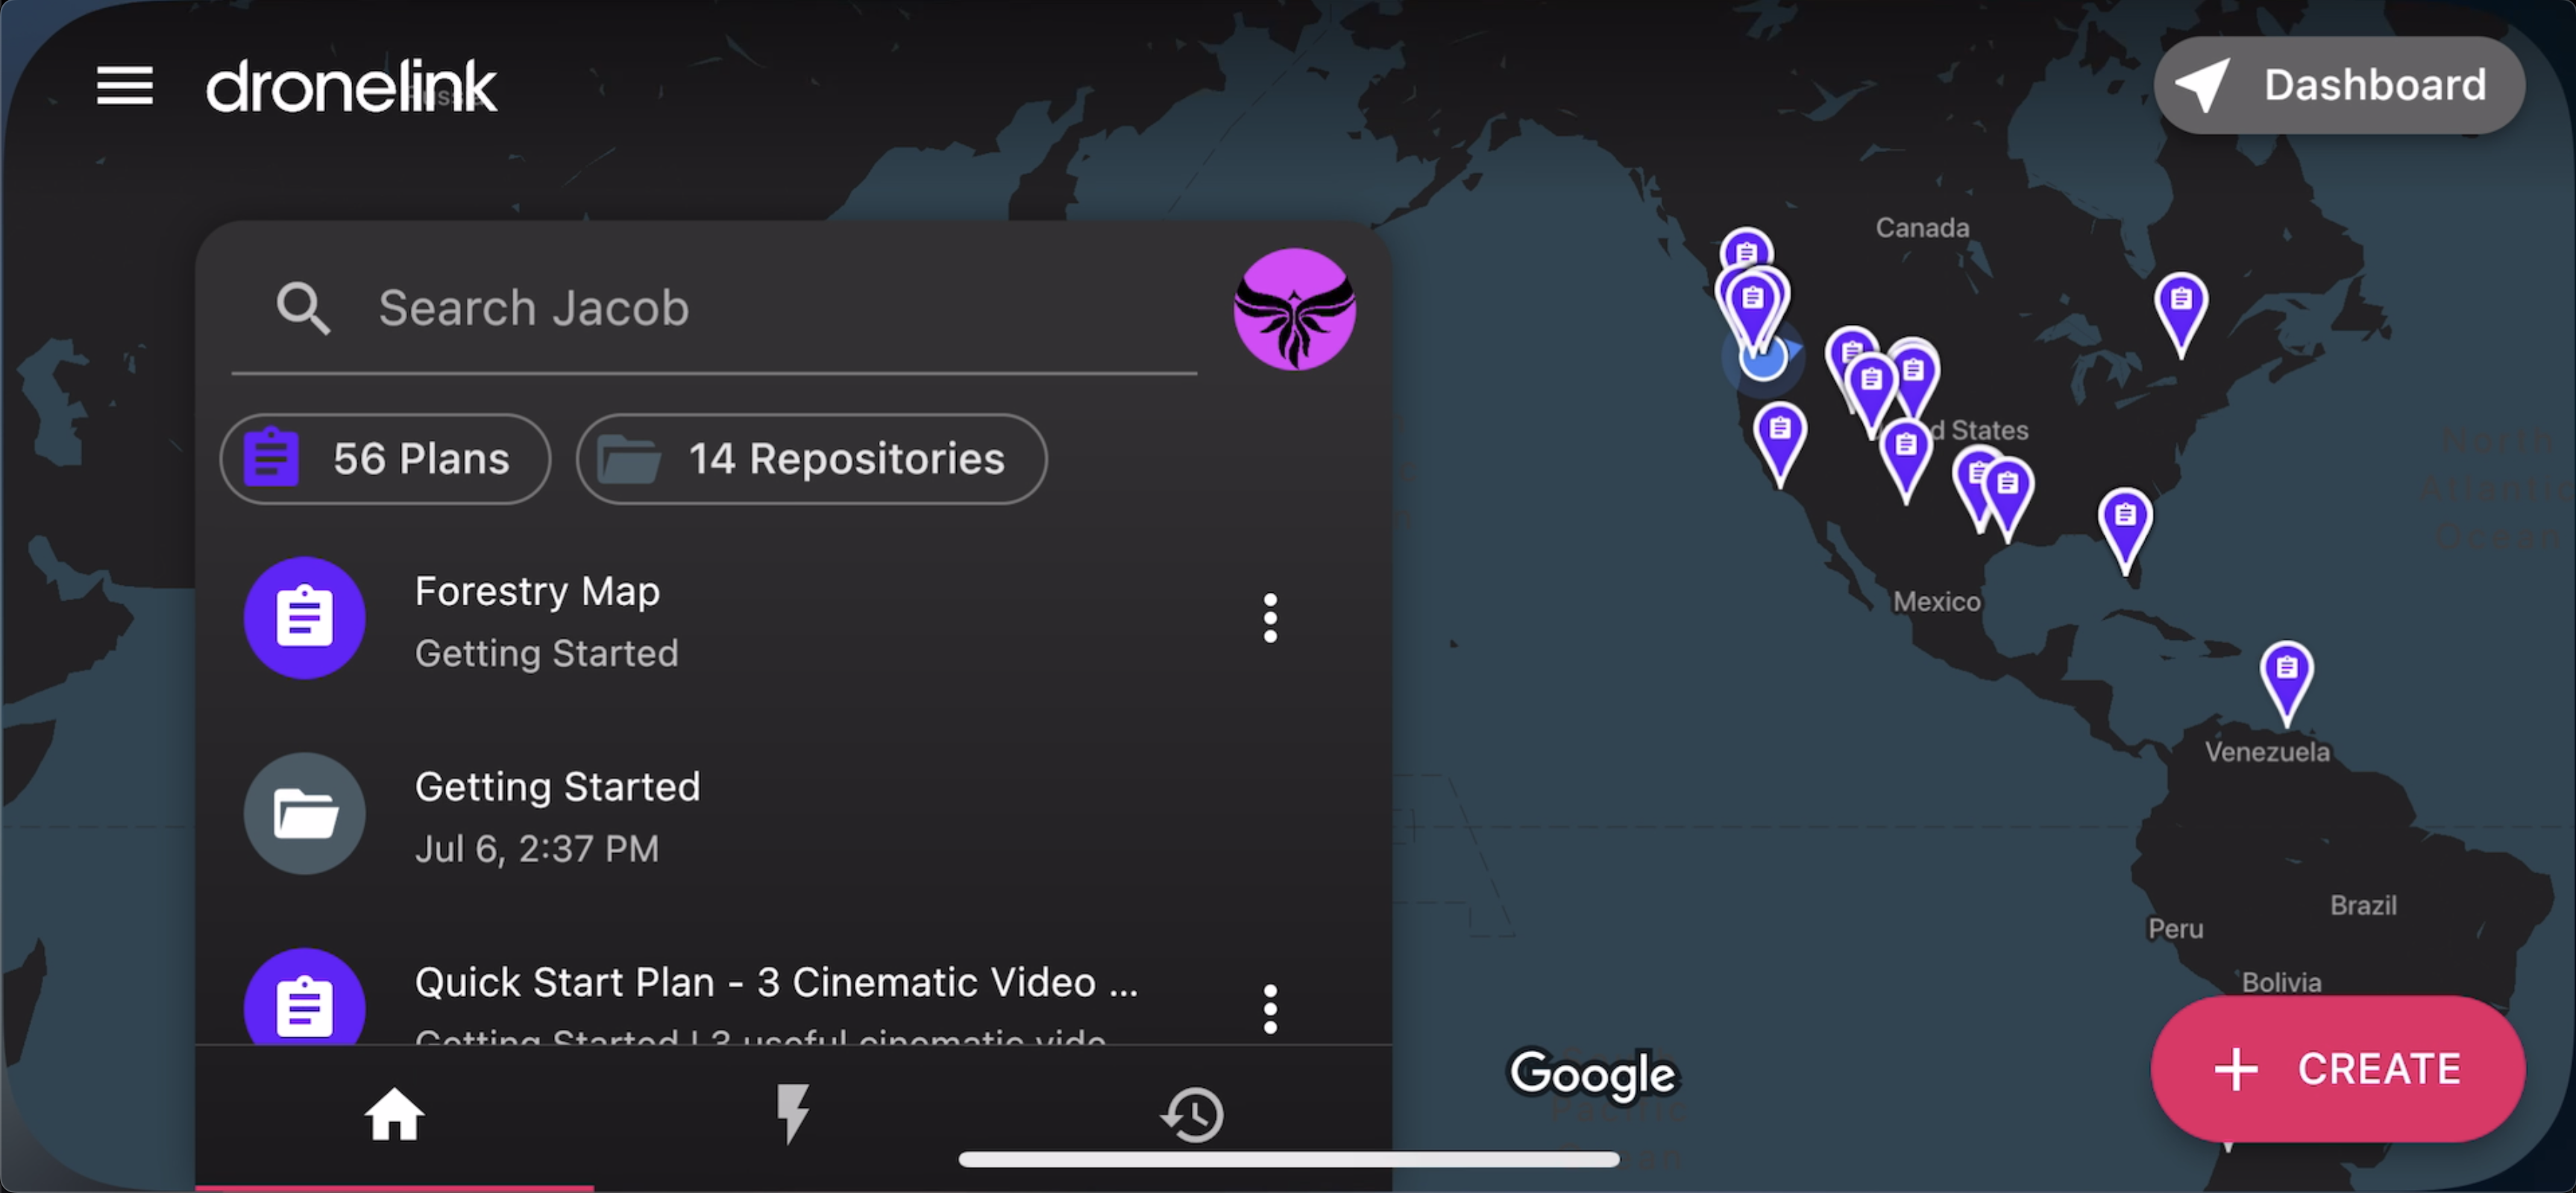Click the search magnifier icon
This screenshot has height=1193, width=2576.
coord(302,308)
